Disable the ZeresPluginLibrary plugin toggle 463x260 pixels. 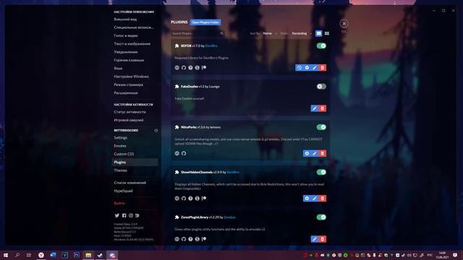tap(321, 217)
